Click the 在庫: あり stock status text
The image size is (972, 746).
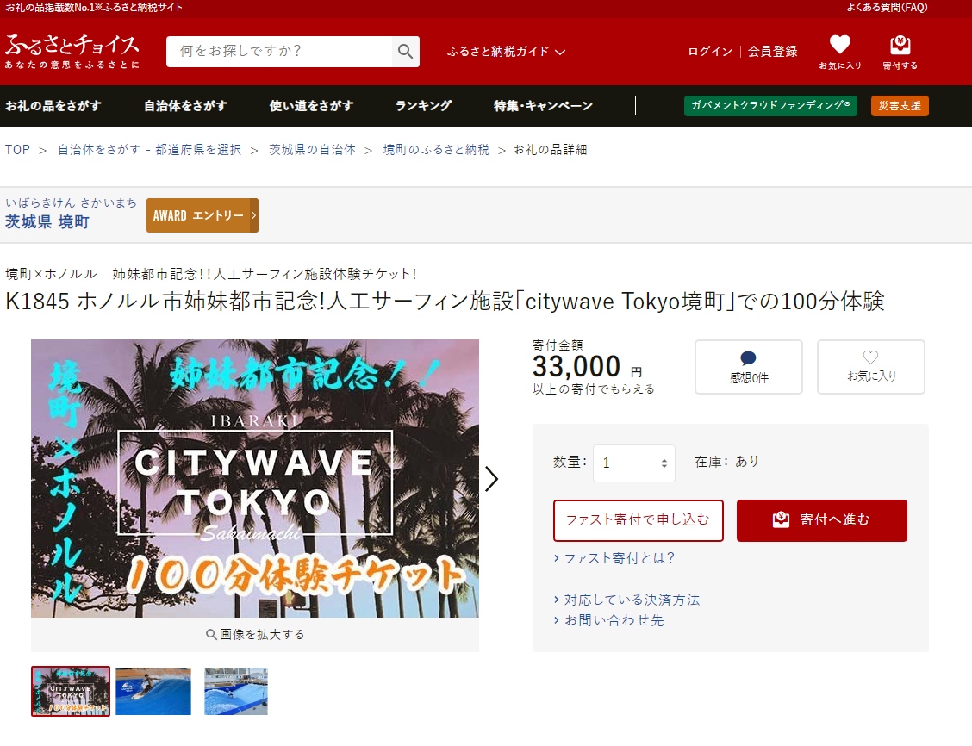726,462
